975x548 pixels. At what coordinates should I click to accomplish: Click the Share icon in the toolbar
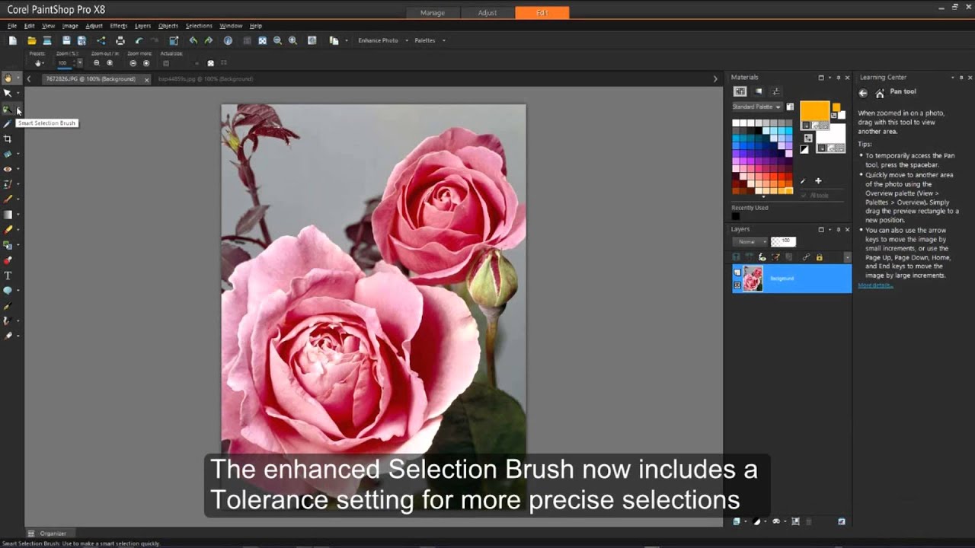[x=101, y=40]
